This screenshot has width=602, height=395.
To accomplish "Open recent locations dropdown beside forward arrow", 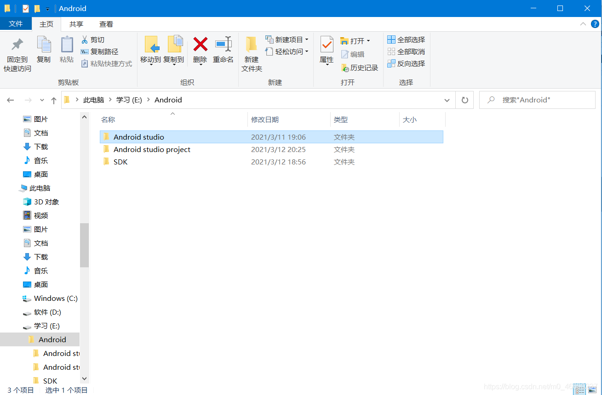I will click(42, 100).
